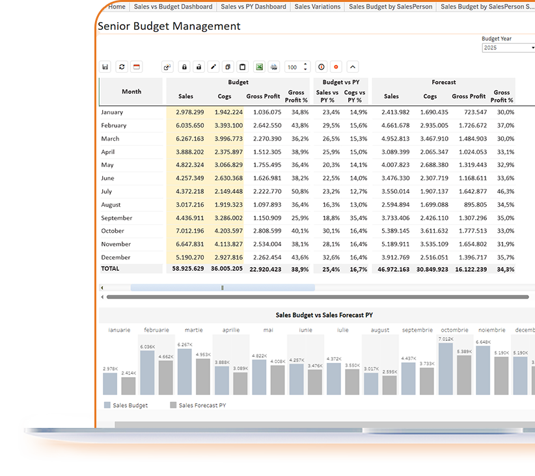Screen dimensions: 535x476
Task: Click the red record indicator icon
Action: (336, 67)
